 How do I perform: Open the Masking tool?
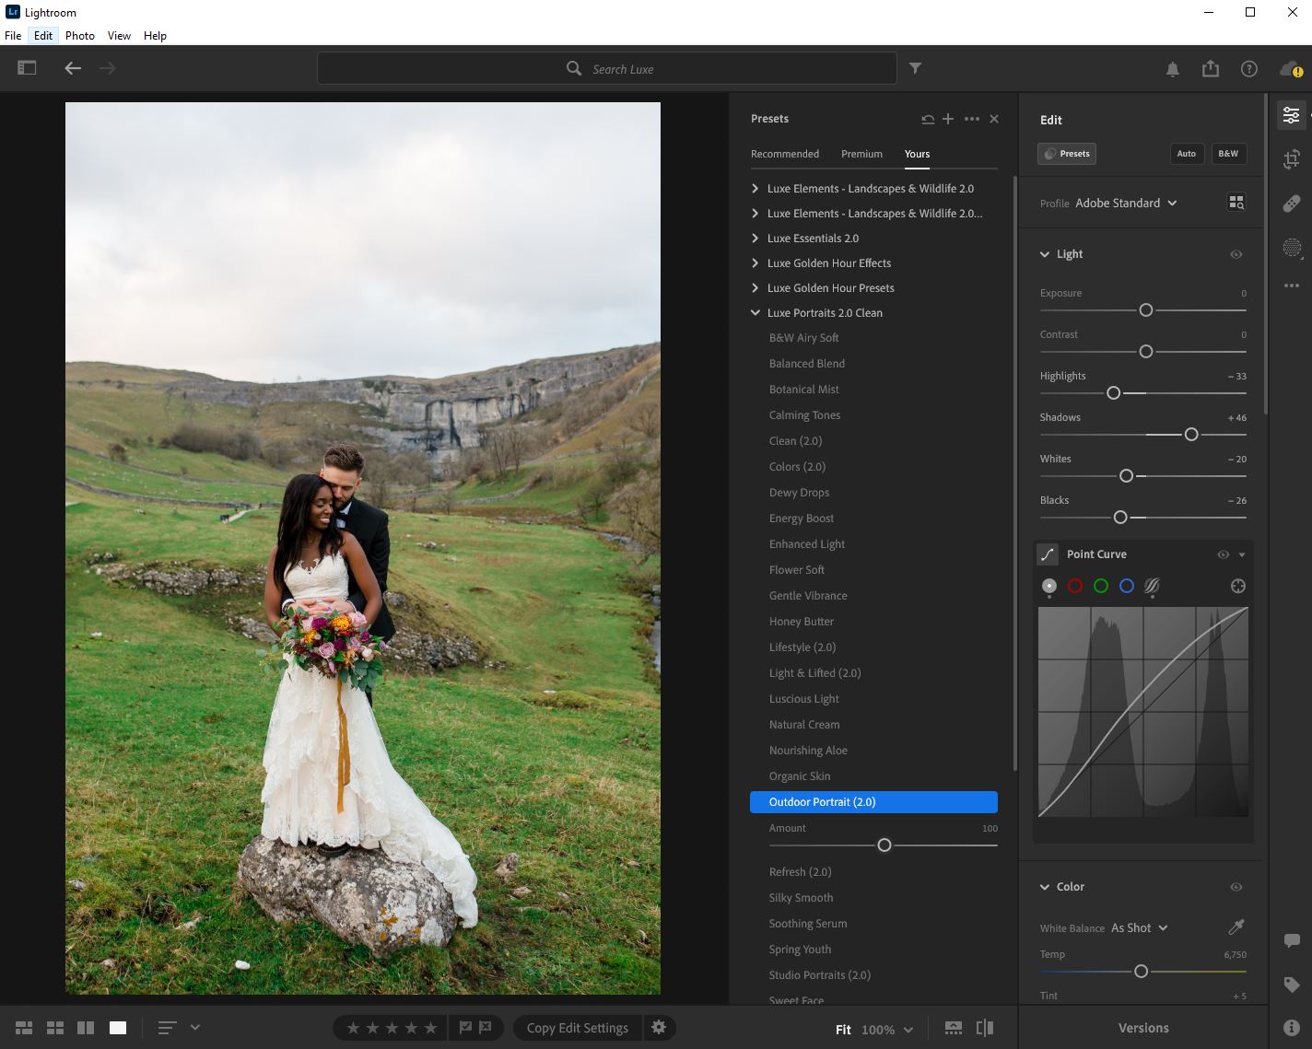coord(1291,248)
